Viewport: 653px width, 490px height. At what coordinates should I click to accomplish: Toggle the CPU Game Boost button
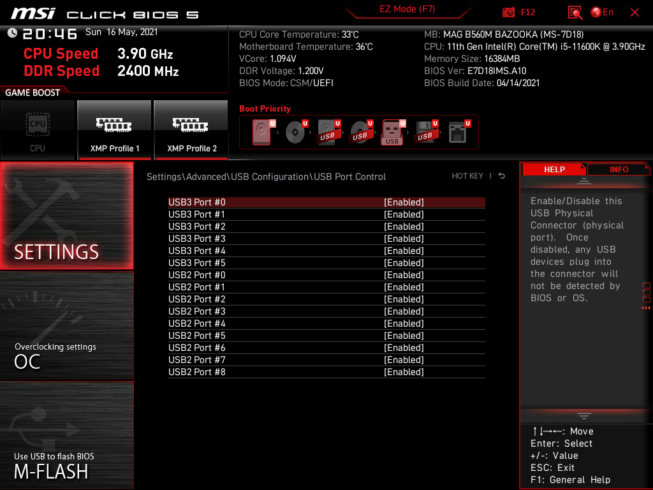coord(38,130)
